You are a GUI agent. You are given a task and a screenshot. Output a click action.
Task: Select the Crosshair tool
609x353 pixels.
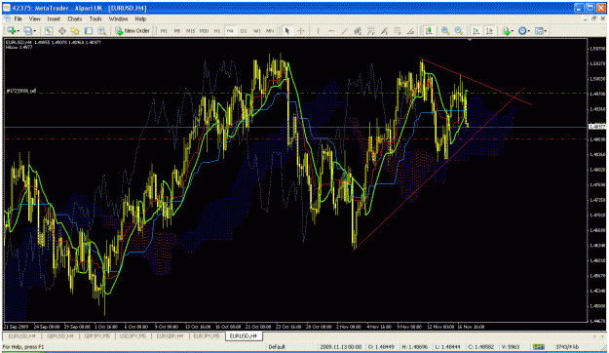pos(301,30)
